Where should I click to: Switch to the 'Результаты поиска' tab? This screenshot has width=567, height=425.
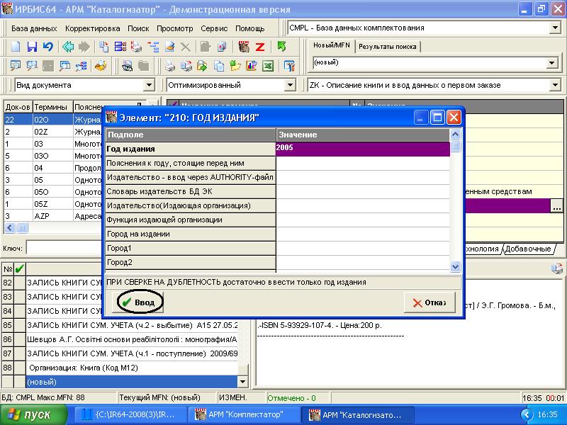tap(387, 47)
